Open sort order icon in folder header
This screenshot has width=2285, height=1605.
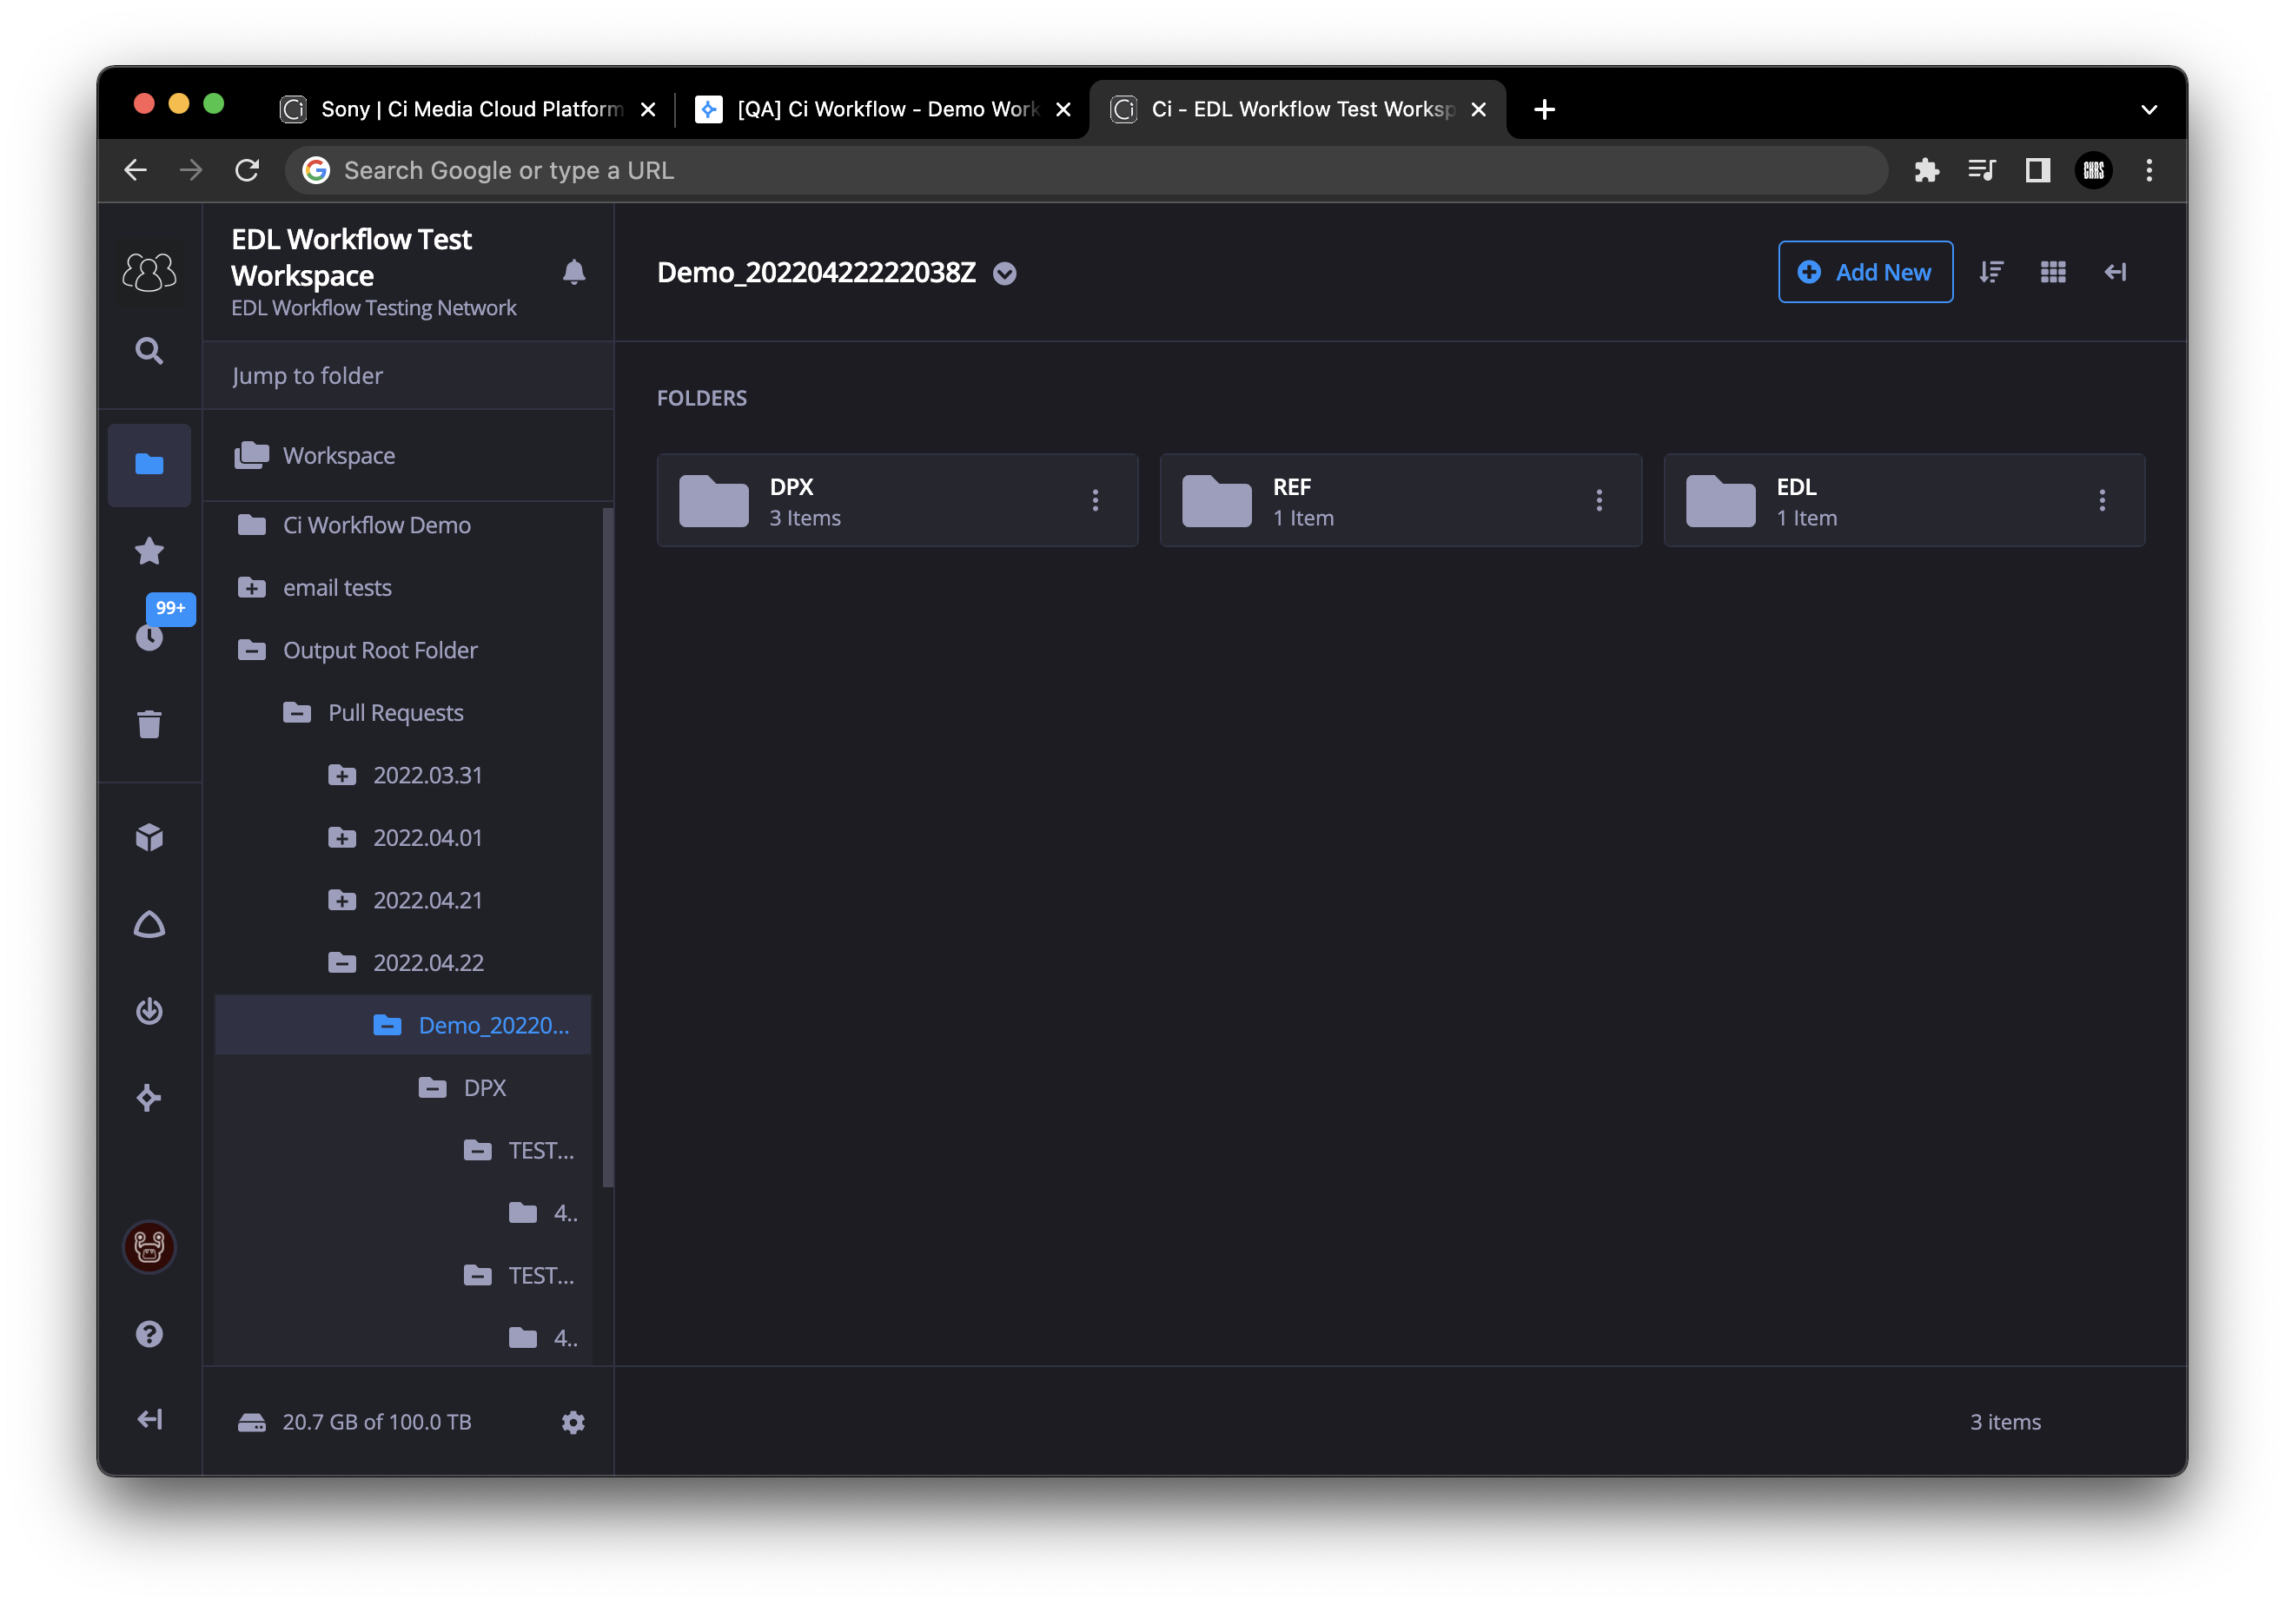coord(1991,272)
